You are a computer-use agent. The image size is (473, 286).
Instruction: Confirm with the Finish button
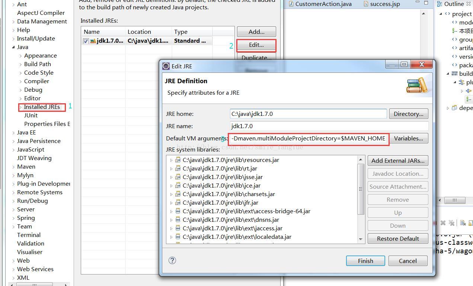pyautogui.click(x=365, y=261)
